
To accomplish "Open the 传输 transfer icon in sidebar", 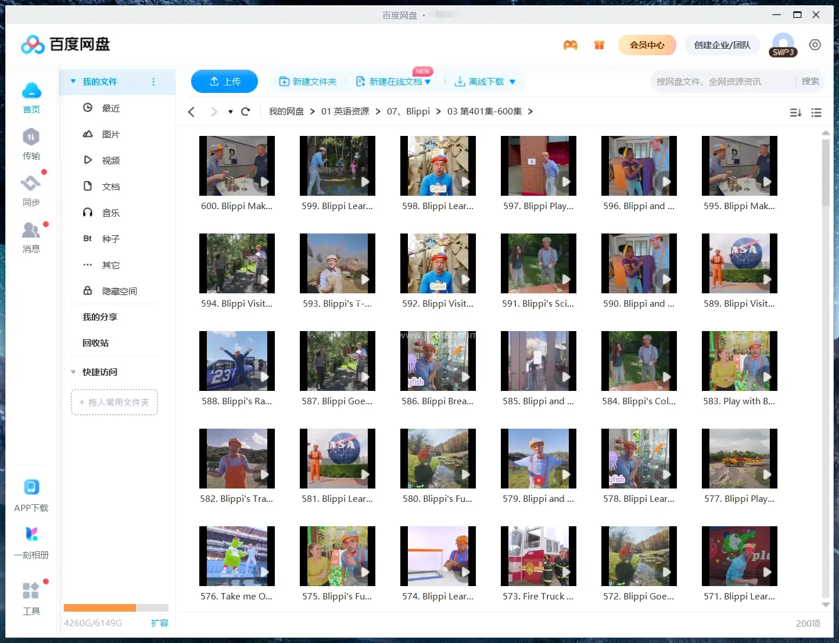I will tap(31, 138).
